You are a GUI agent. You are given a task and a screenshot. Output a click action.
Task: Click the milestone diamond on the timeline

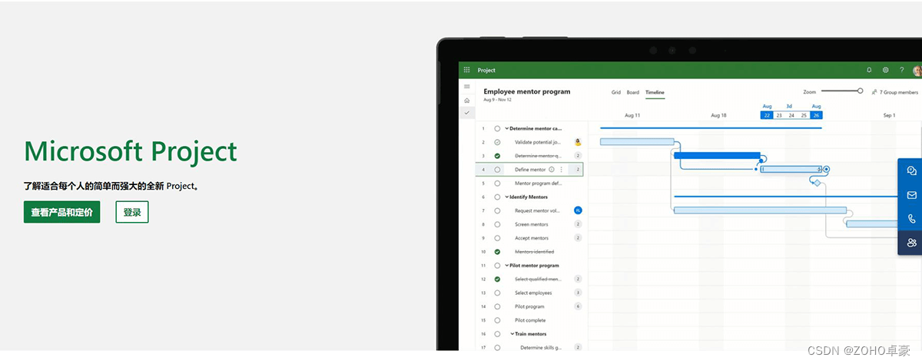(x=817, y=183)
